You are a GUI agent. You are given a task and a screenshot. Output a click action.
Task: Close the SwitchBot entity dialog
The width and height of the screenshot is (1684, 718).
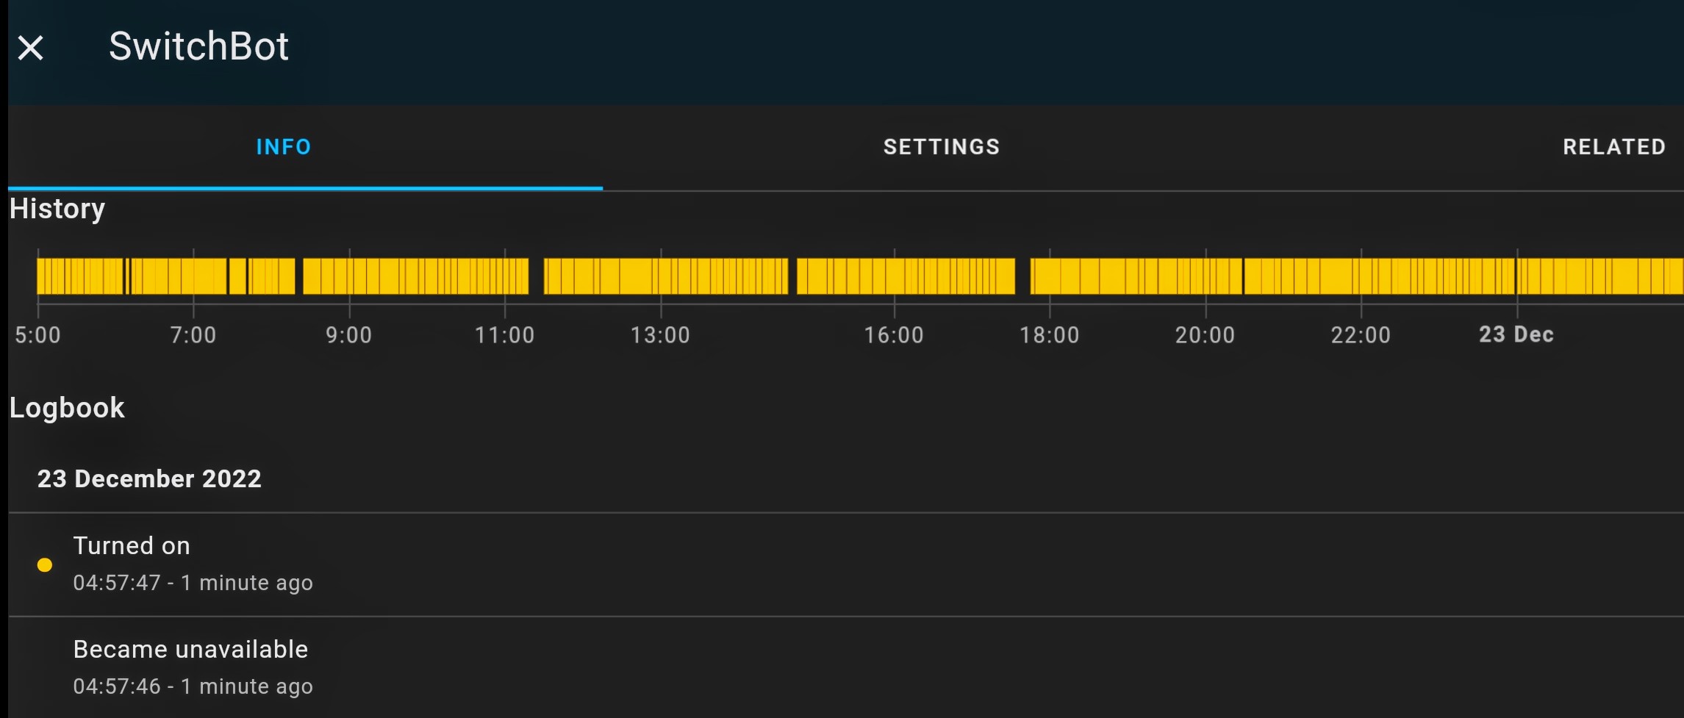[x=31, y=47]
